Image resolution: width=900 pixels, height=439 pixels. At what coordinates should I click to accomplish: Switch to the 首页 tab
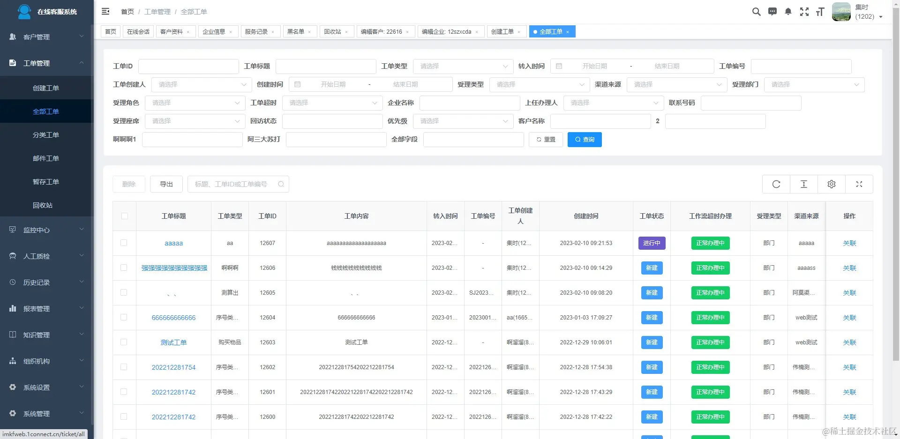(x=111, y=31)
